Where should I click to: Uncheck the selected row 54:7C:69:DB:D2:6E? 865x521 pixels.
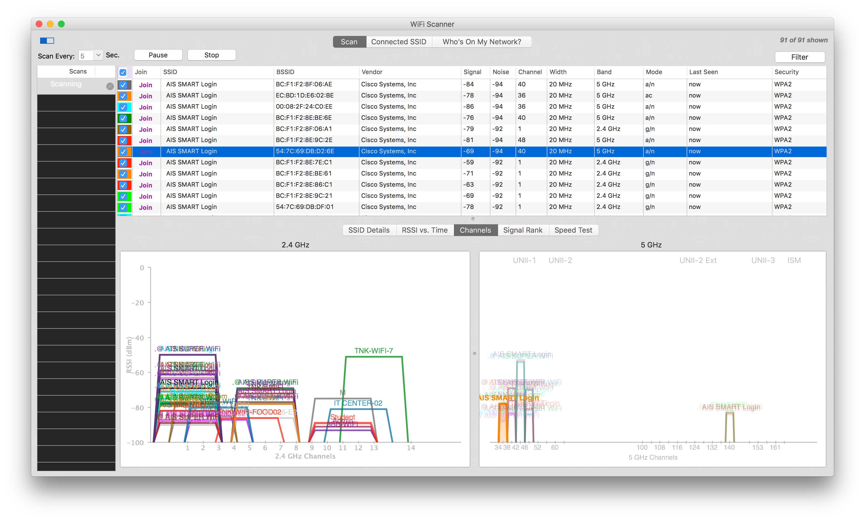point(123,152)
